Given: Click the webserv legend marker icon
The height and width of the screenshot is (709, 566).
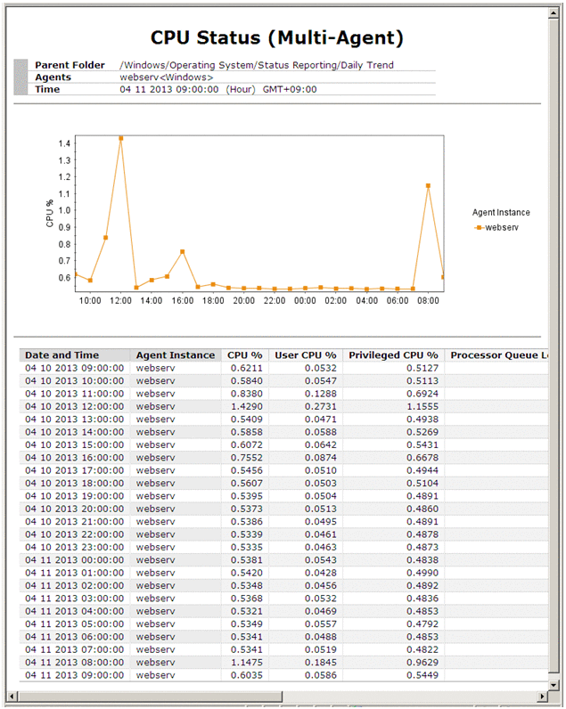Looking at the screenshot, I should point(479,228).
